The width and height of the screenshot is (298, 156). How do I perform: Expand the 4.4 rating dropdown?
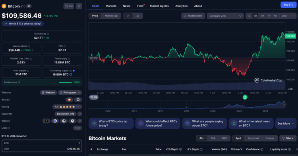tap(67, 107)
